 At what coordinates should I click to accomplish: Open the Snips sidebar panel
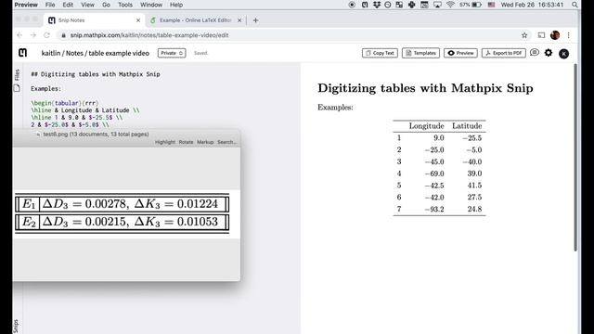(x=16, y=326)
